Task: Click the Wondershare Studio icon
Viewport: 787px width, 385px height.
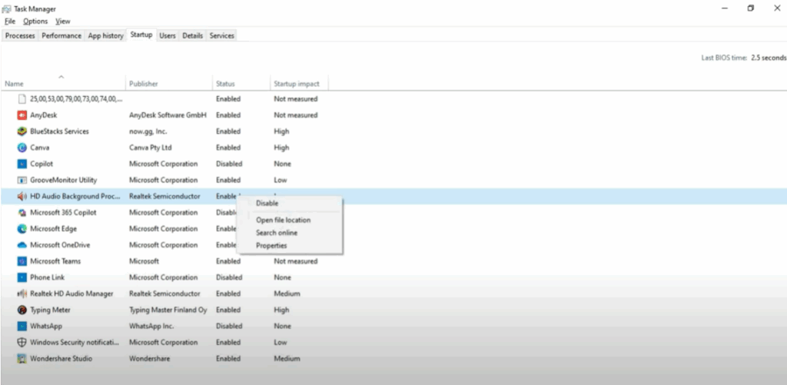Action: 22,358
